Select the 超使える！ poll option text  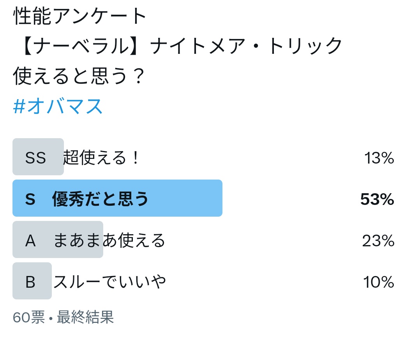(101, 158)
